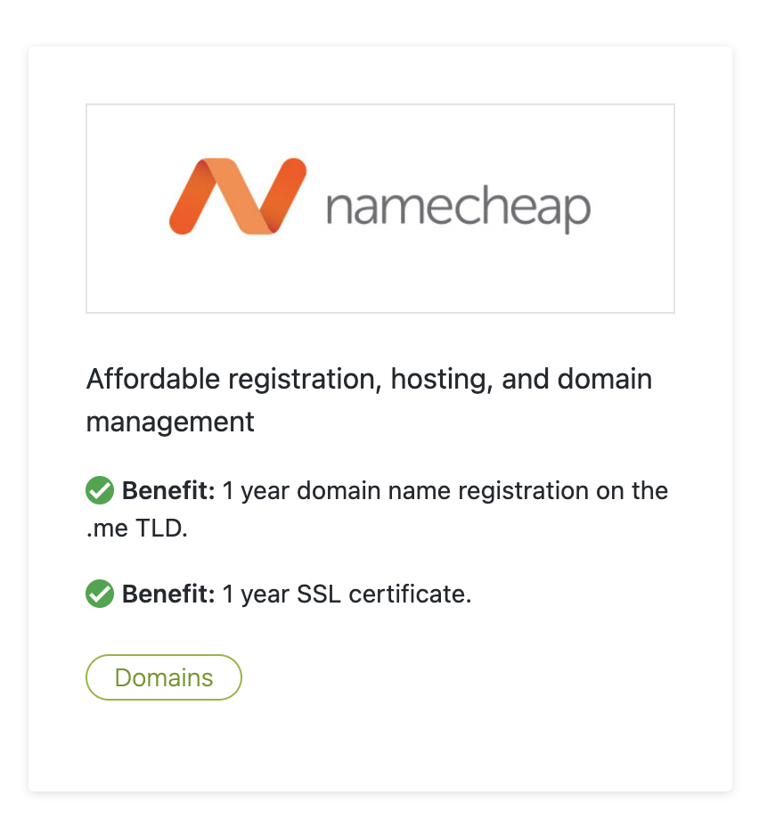Click the second bold 'Benefit:' label
This screenshot has width=759, height=820.
pyautogui.click(x=168, y=594)
